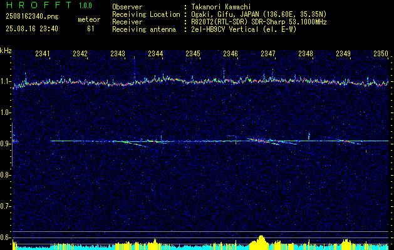
Task: Click the 2349 time marker
Action: tap(343, 53)
